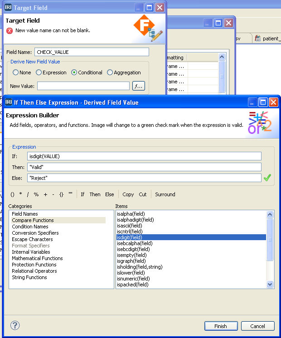Click Items list scroll down arrow
281x338 pixels.
pyautogui.click(x=270, y=285)
